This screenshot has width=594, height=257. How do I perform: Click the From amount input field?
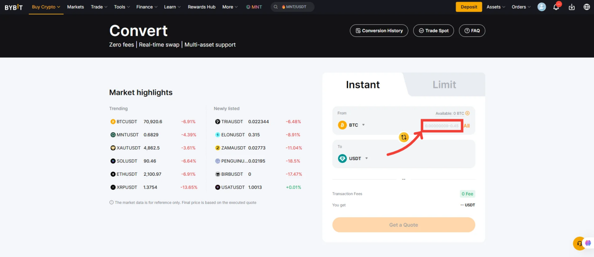click(442, 126)
